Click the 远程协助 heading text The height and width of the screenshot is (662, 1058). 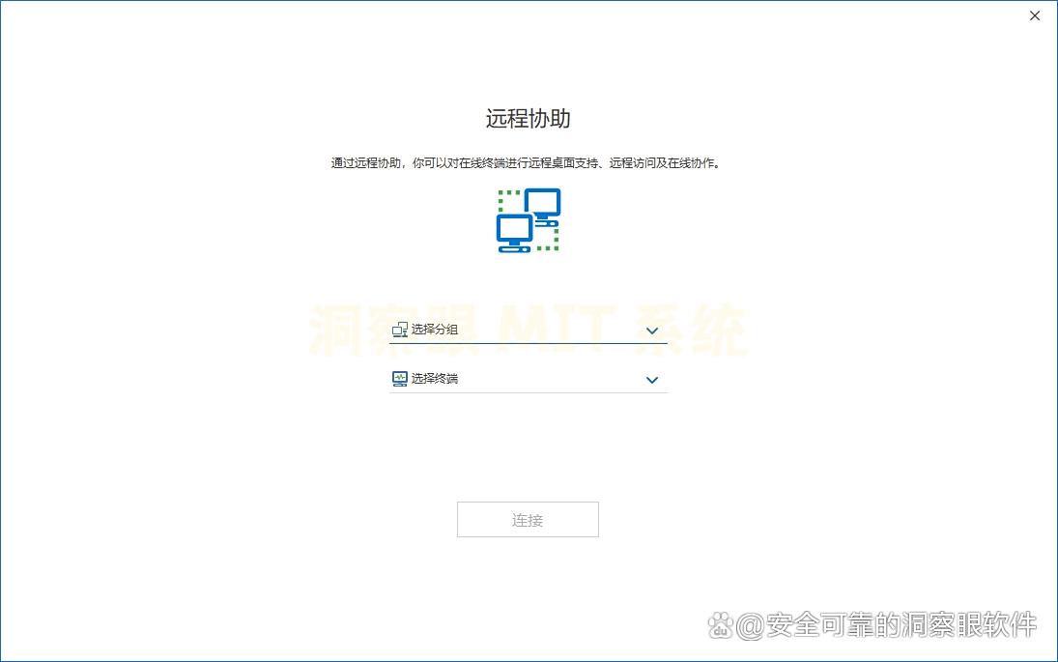529,119
